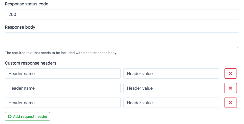Click the green plus icon beside Add request header

point(10,116)
